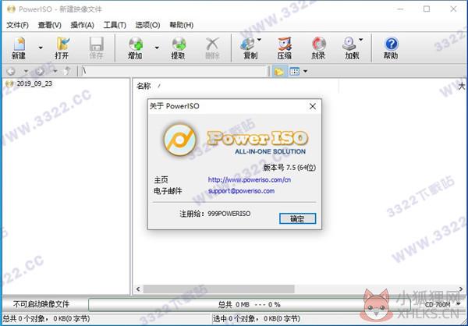Open the View menu (查看)
Image resolution: width=468 pixels, height=326 pixels.
click(x=50, y=25)
